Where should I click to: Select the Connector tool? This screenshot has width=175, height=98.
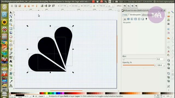pyautogui.click(x=11, y=86)
